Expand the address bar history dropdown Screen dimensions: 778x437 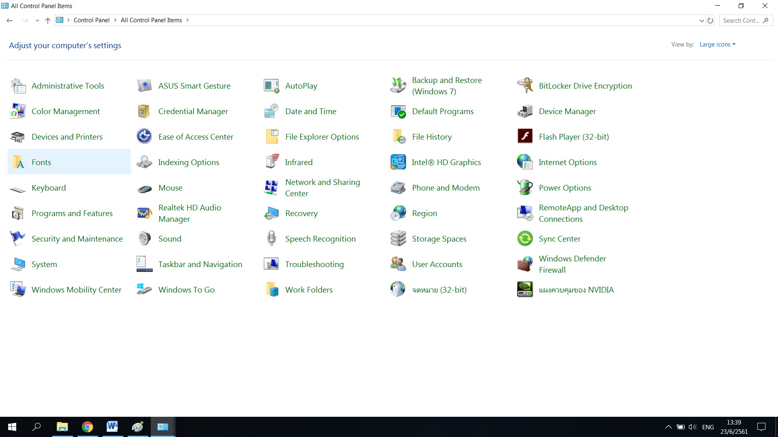pyautogui.click(x=701, y=21)
